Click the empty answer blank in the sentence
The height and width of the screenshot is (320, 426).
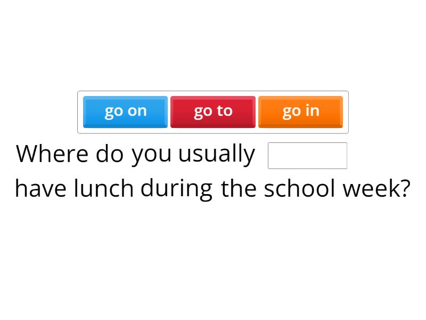307,155
